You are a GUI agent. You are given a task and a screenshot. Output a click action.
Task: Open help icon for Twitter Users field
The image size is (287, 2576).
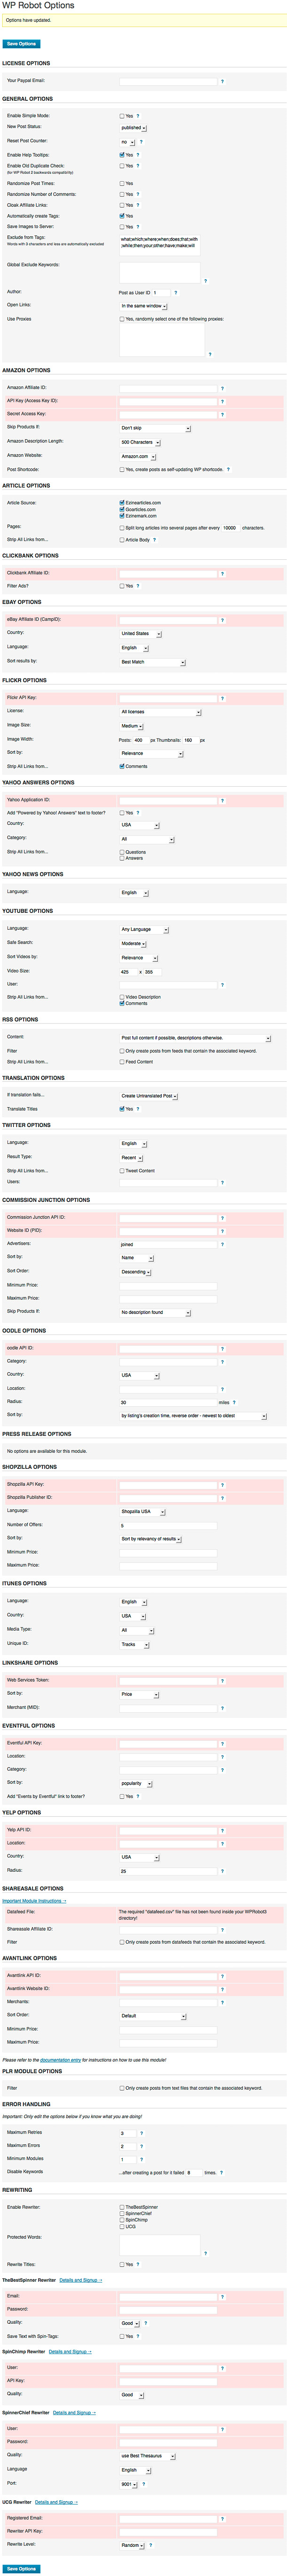222,1183
